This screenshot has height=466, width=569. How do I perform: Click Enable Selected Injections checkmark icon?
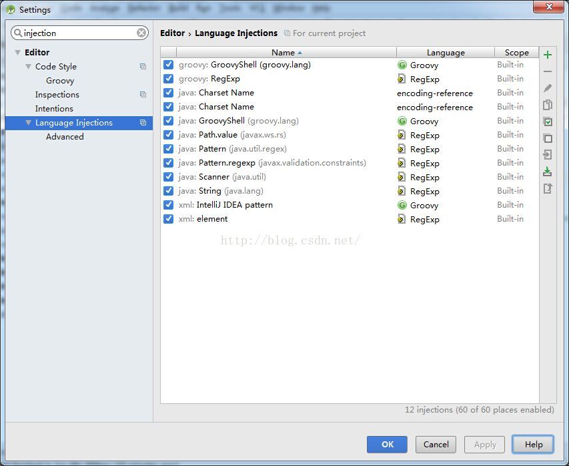click(x=548, y=122)
